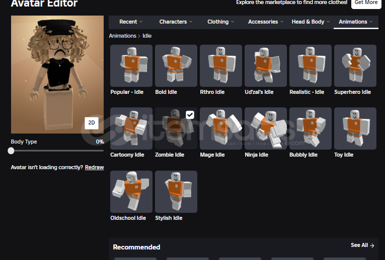Click See All in Recommended
385x260 pixels.
362,245
